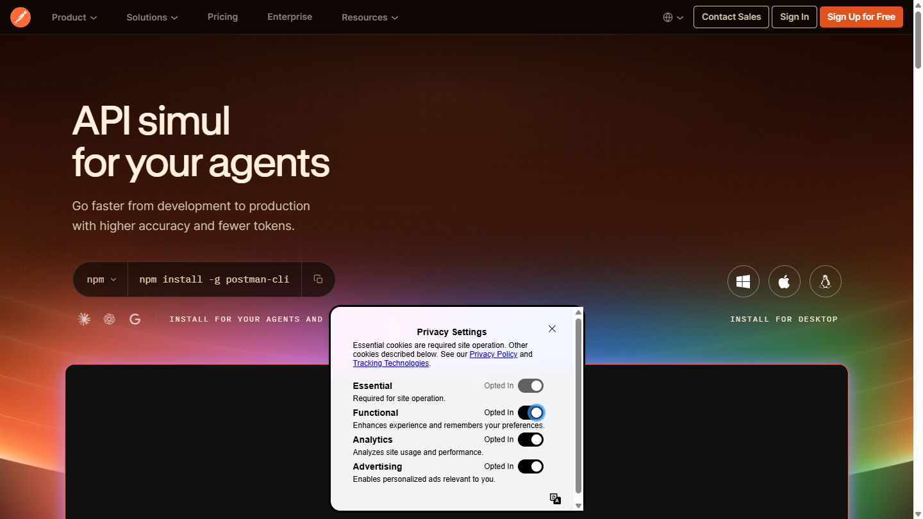Copy the npm install command
The height and width of the screenshot is (519, 923).
pos(318,279)
